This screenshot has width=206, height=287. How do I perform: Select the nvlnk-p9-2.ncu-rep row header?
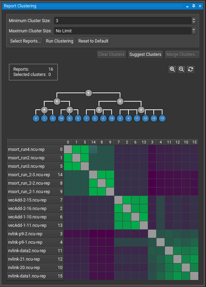35,234
